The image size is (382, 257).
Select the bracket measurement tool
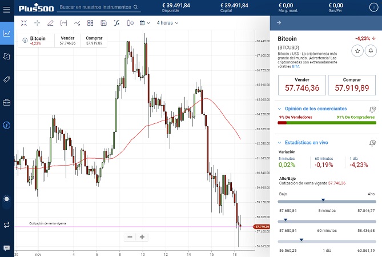click(63, 23)
